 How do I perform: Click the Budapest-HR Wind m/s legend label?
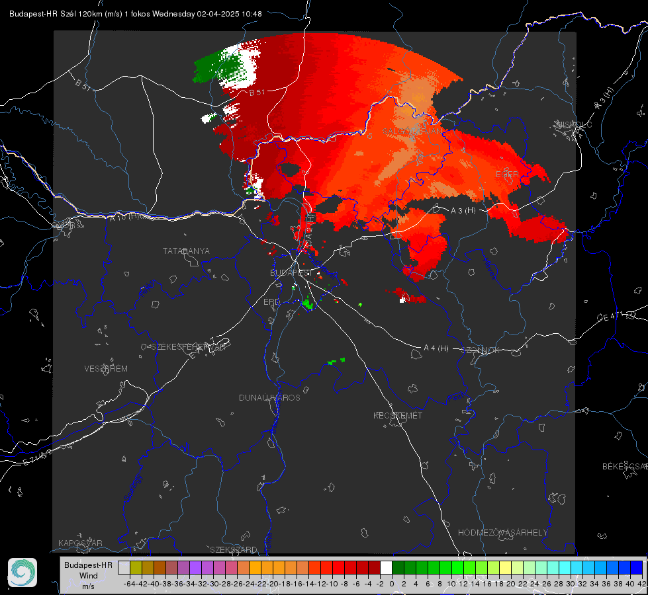tap(89, 576)
